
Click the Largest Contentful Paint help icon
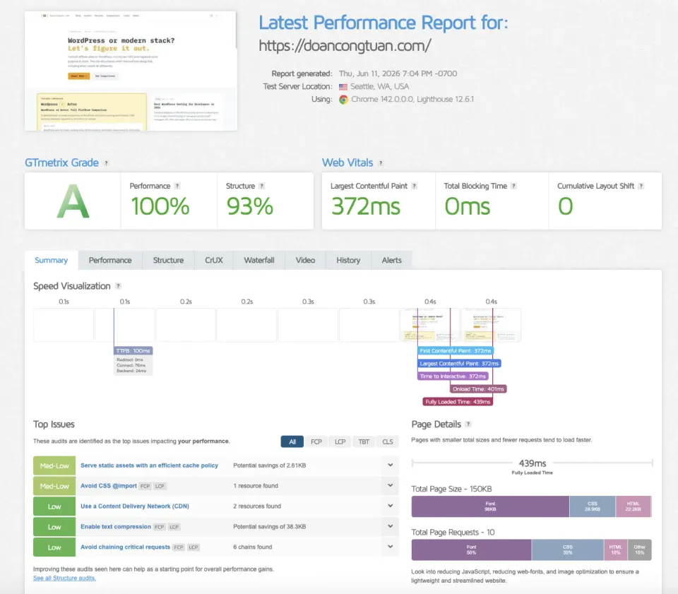pyautogui.click(x=415, y=186)
